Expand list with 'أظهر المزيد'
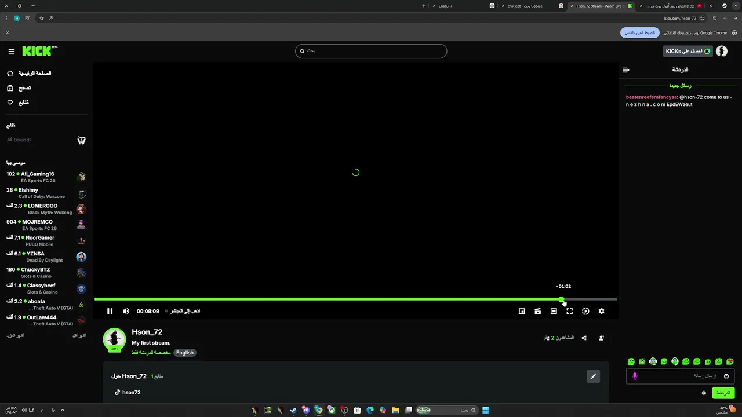742x417 pixels. point(16,336)
